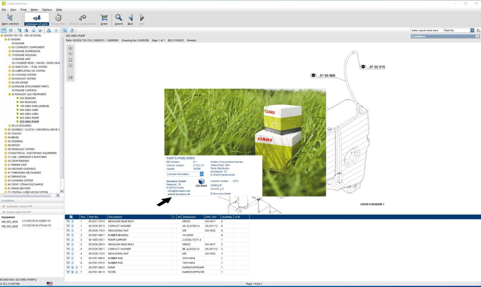Go Back with blue arrow
This screenshot has width=481, height=287.
(130, 20)
